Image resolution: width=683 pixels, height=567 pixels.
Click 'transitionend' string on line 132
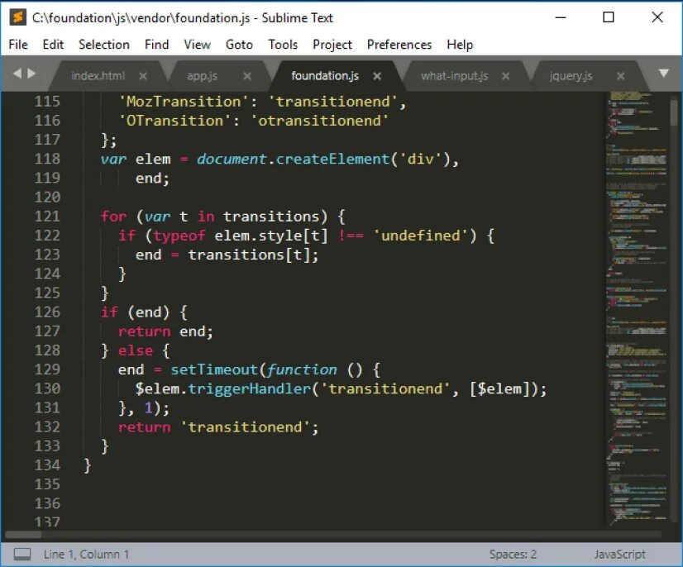pos(245,427)
